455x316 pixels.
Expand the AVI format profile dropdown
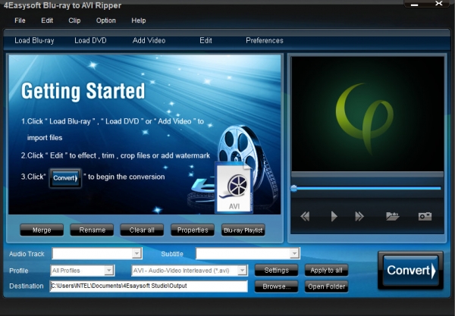242,271
